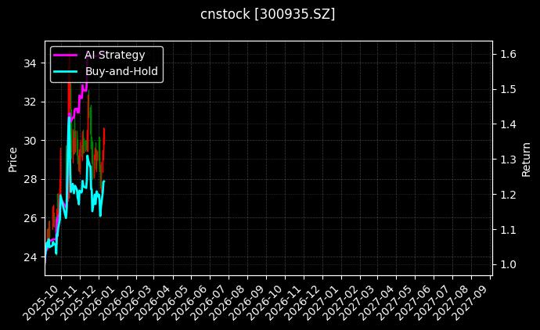Click the Price axis label

(x=13, y=159)
